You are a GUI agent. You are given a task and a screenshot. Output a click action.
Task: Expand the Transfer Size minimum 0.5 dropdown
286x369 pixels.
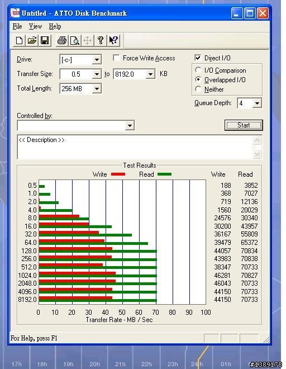pos(97,74)
